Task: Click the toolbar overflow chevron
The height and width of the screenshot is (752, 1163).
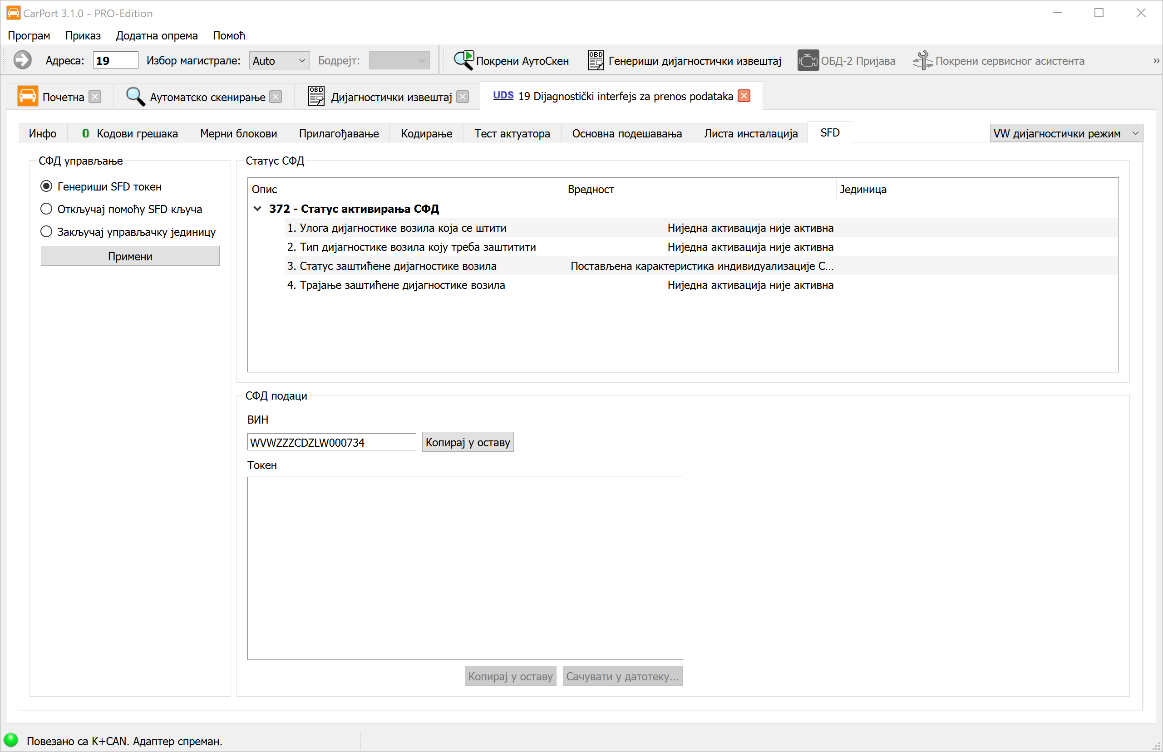Action: [1156, 61]
